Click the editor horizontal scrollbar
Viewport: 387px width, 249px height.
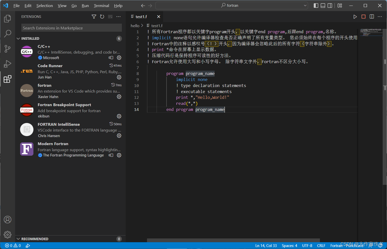click(233, 240)
